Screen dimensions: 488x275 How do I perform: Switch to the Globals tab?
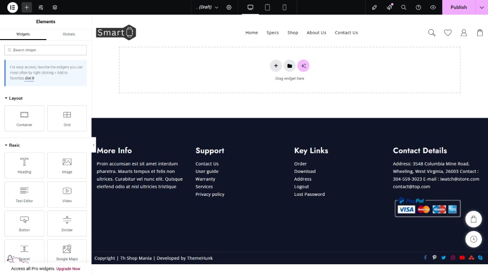click(69, 34)
